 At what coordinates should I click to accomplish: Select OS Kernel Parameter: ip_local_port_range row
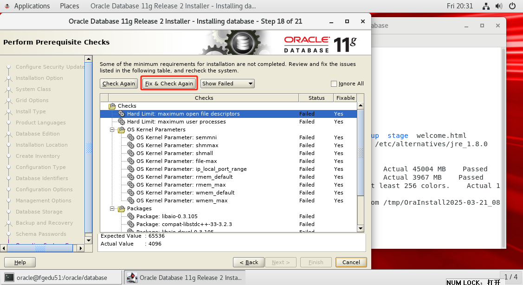(228, 169)
